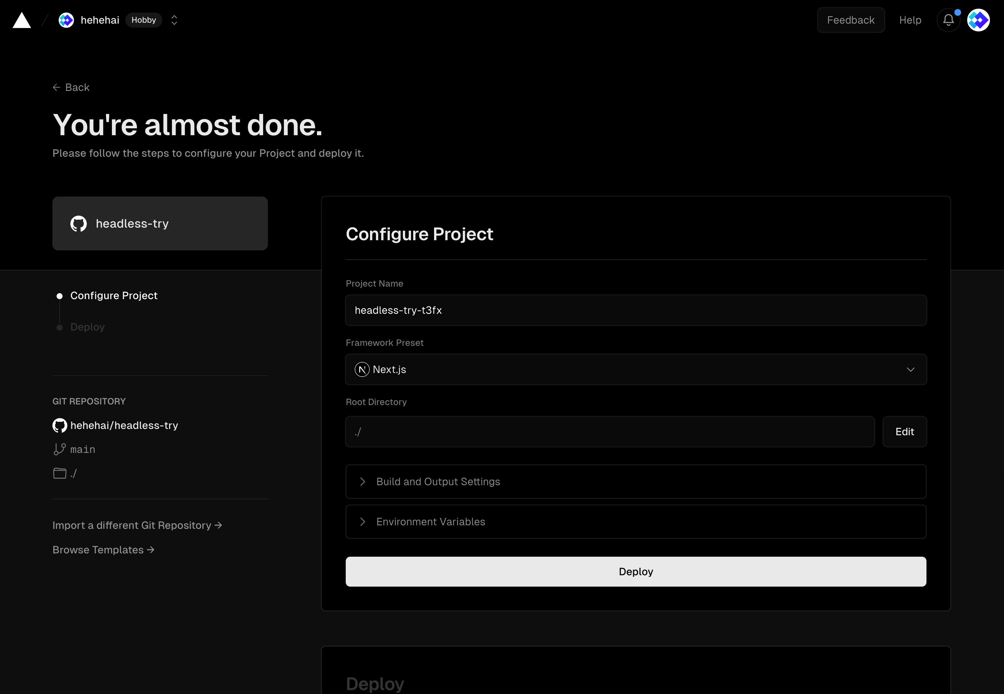Open notifications bell icon

(948, 20)
